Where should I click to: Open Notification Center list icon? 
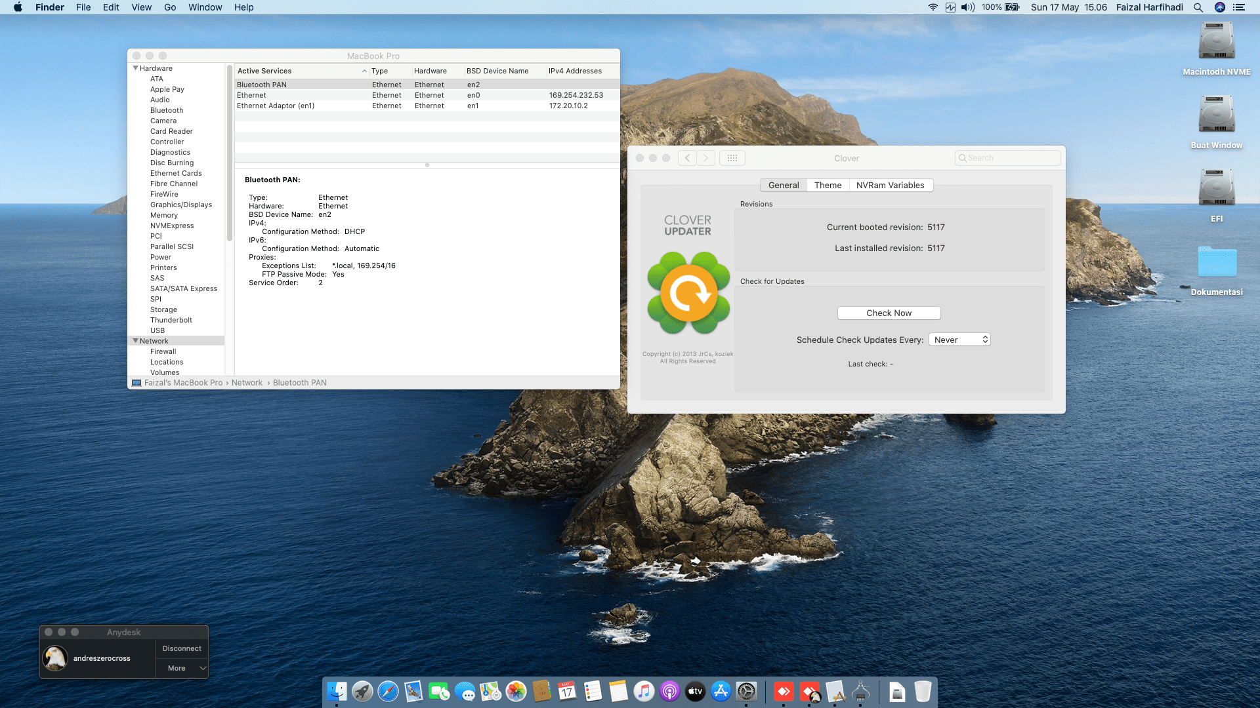(1239, 7)
